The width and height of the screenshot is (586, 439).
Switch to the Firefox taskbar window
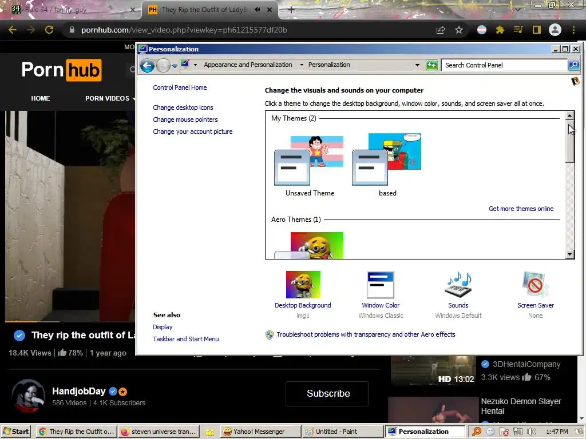coord(159,432)
